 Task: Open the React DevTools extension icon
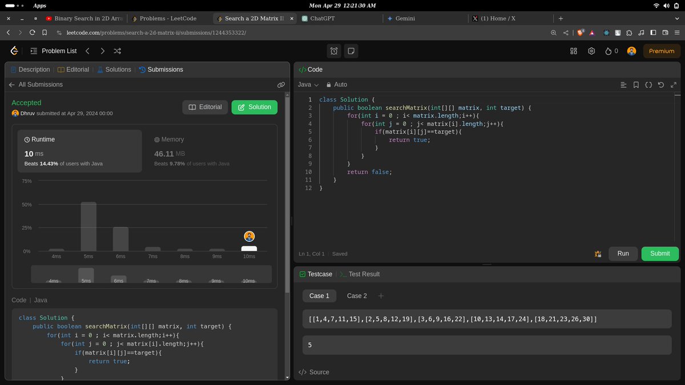(606, 33)
